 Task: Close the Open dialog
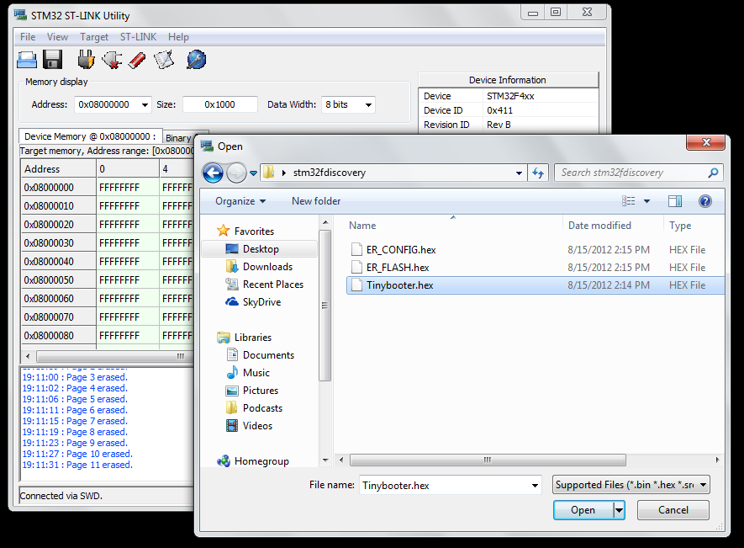(705, 142)
